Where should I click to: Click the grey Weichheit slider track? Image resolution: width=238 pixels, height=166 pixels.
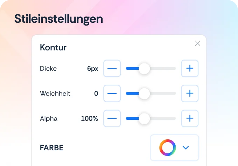click(x=163, y=94)
